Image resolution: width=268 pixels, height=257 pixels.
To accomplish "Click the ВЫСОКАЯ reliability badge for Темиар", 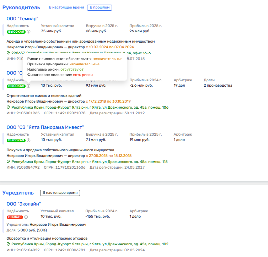I will (x=16, y=32).
